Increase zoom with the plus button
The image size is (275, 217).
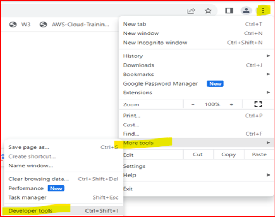[231, 104]
